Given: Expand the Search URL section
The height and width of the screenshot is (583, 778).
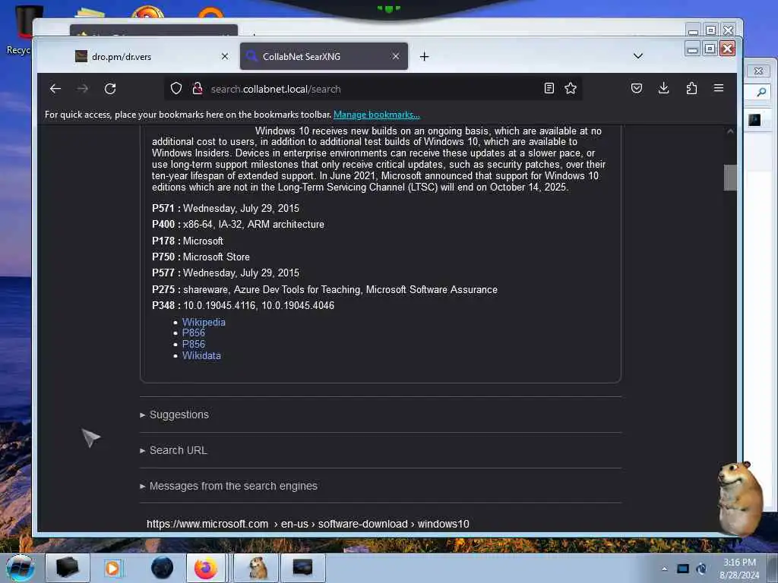Looking at the screenshot, I should [173, 450].
